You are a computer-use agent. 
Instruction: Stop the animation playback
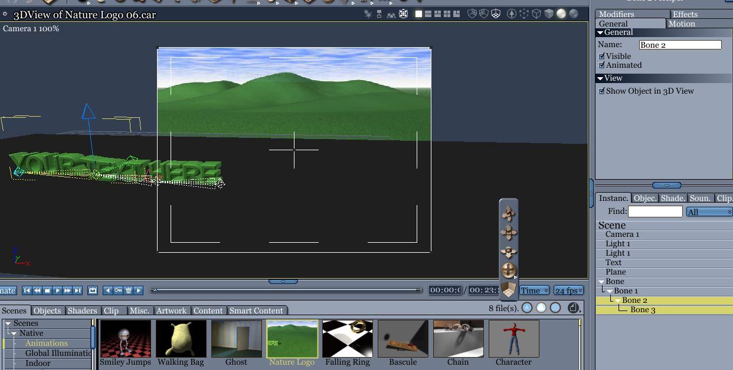pyautogui.click(x=47, y=290)
